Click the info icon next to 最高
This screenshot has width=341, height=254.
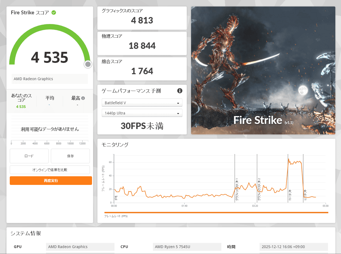pyautogui.click(x=83, y=98)
